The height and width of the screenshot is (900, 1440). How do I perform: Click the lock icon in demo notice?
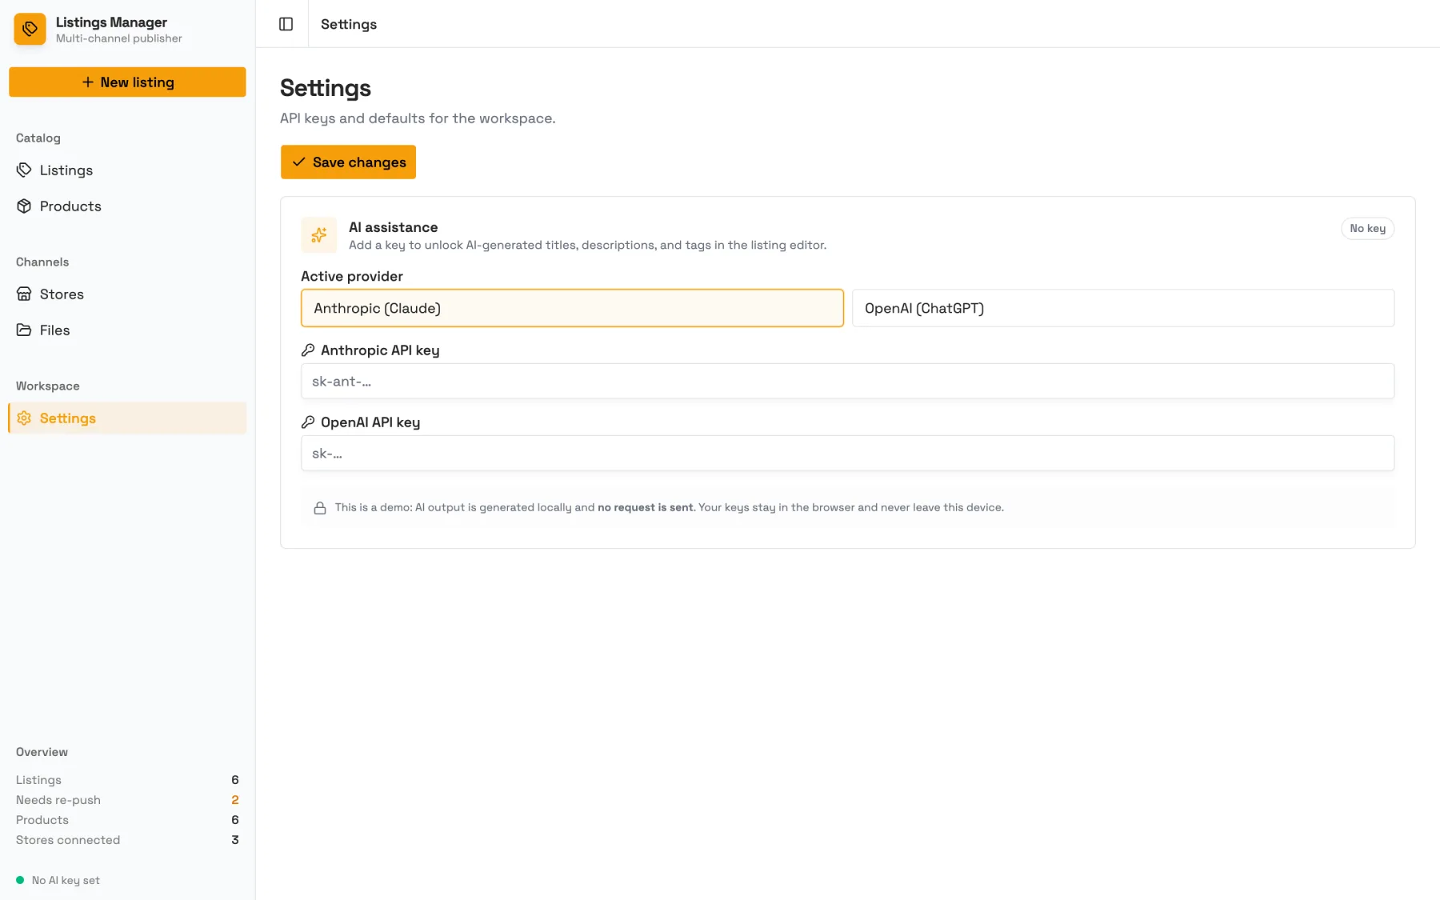pyautogui.click(x=320, y=508)
